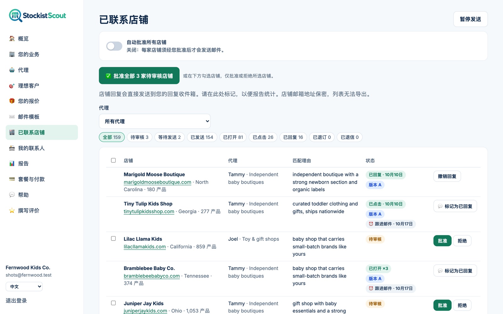Image resolution: width=503 pixels, height=314 pixels.
Task: Click 撤销回复 for Marigold Moose Boutique
Action: click(447, 176)
